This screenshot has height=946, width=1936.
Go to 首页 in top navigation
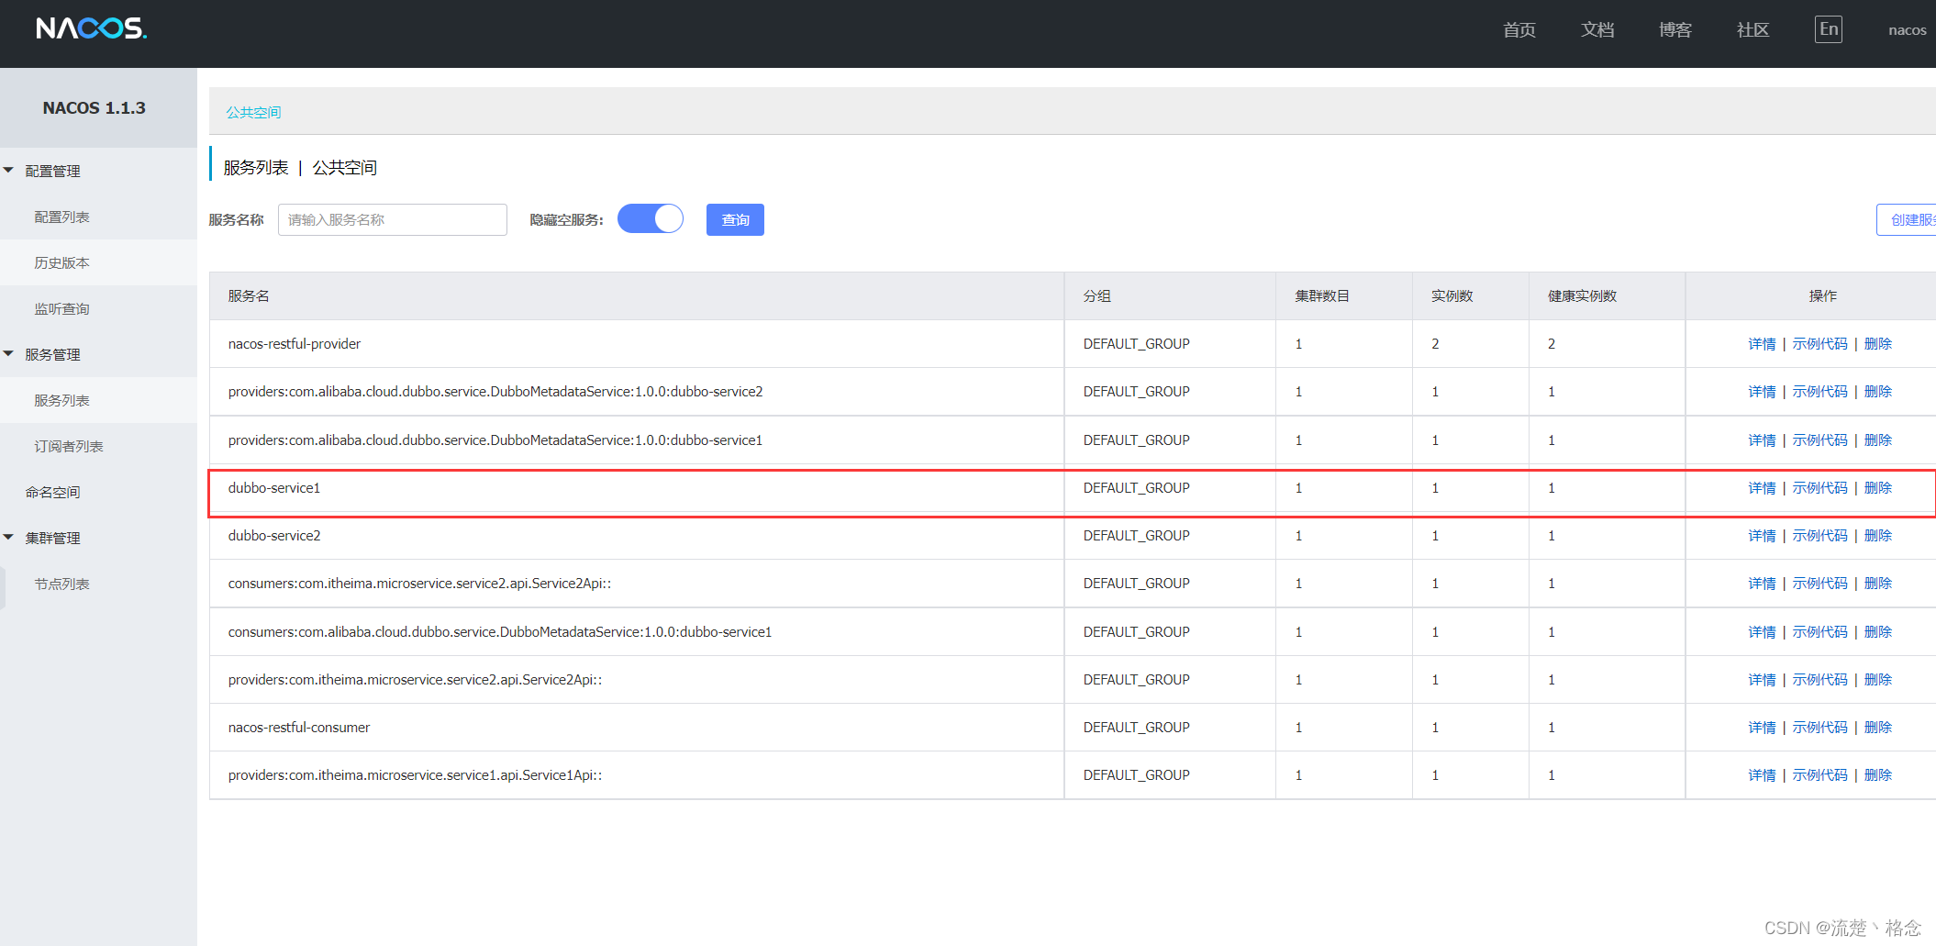[1519, 30]
